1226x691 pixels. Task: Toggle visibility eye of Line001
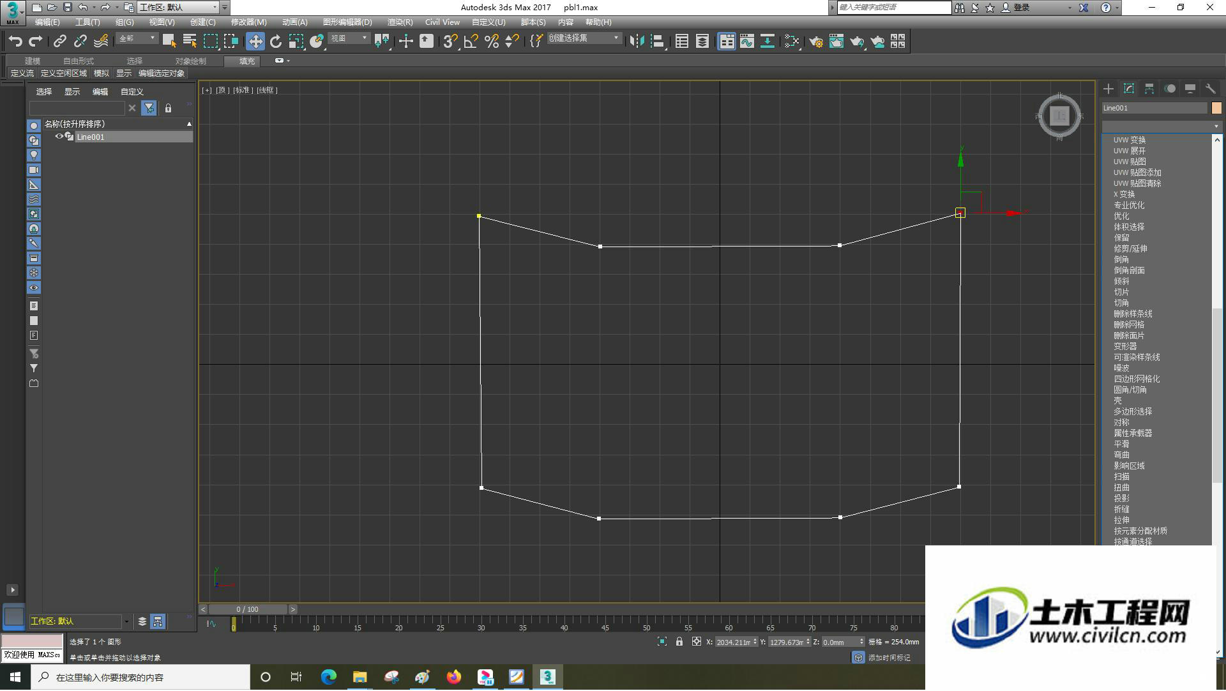(59, 137)
